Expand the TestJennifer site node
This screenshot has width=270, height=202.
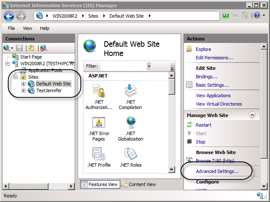pyautogui.click(x=23, y=90)
